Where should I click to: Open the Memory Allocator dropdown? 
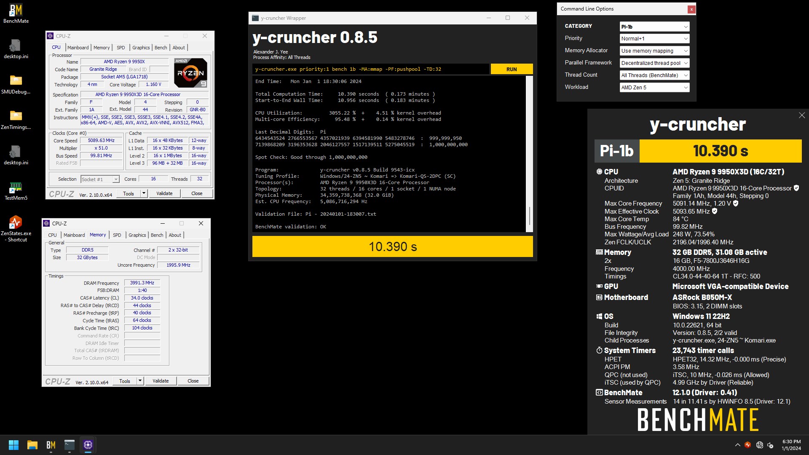tap(654, 51)
